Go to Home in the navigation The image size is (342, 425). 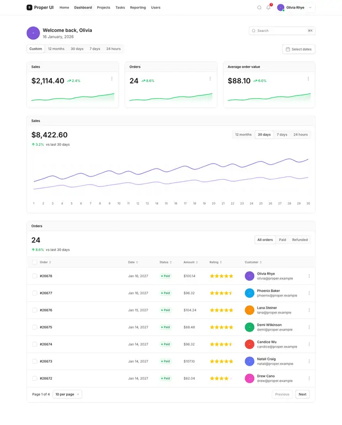point(64,7)
